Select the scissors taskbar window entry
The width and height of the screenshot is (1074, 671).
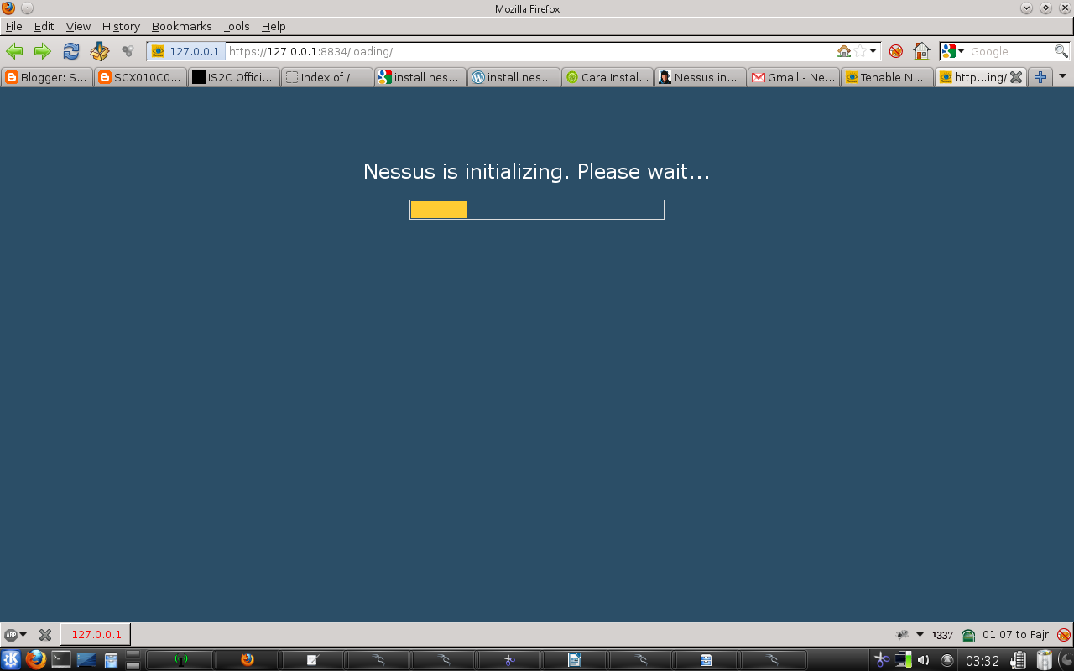pyautogui.click(x=509, y=660)
